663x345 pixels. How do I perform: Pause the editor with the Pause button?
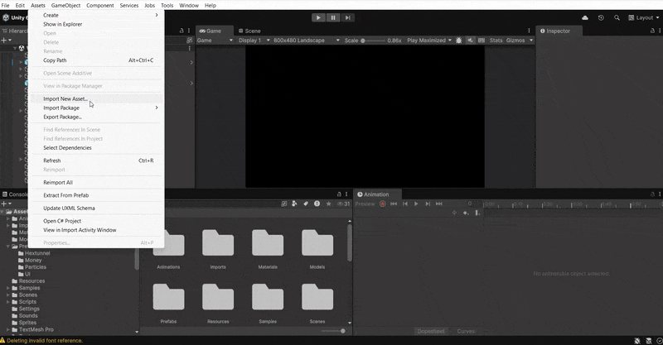click(x=333, y=17)
